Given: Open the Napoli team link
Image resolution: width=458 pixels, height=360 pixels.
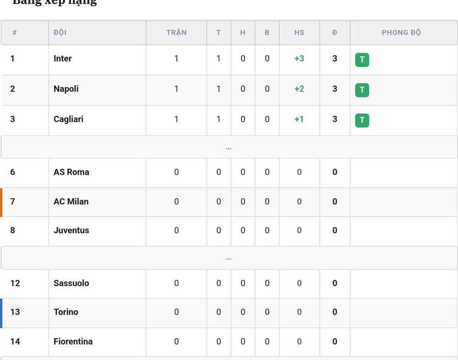Looking at the screenshot, I should pyautogui.click(x=66, y=89).
